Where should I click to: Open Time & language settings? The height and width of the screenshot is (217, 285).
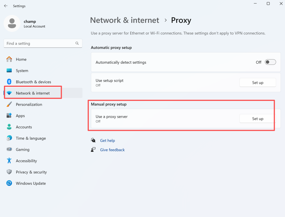[x=31, y=138]
